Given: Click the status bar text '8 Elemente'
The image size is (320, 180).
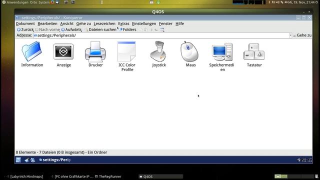Looking at the screenshot, I should (25, 152).
